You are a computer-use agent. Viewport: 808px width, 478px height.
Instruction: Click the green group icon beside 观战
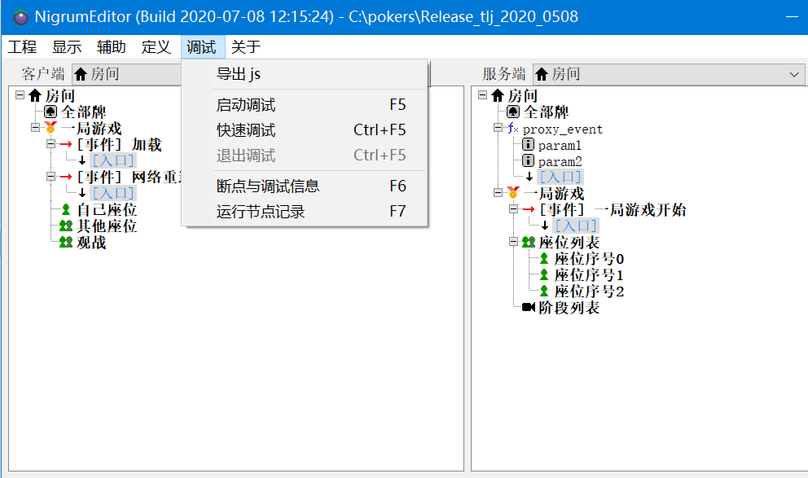click(66, 243)
